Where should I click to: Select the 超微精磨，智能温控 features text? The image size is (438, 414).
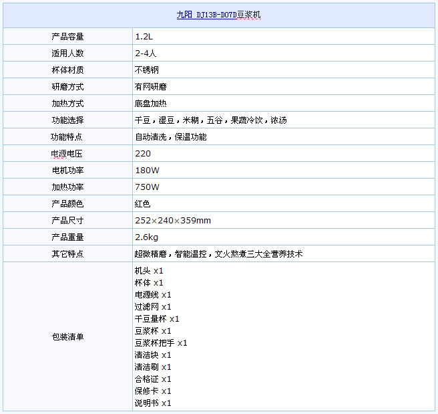[x=171, y=254]
